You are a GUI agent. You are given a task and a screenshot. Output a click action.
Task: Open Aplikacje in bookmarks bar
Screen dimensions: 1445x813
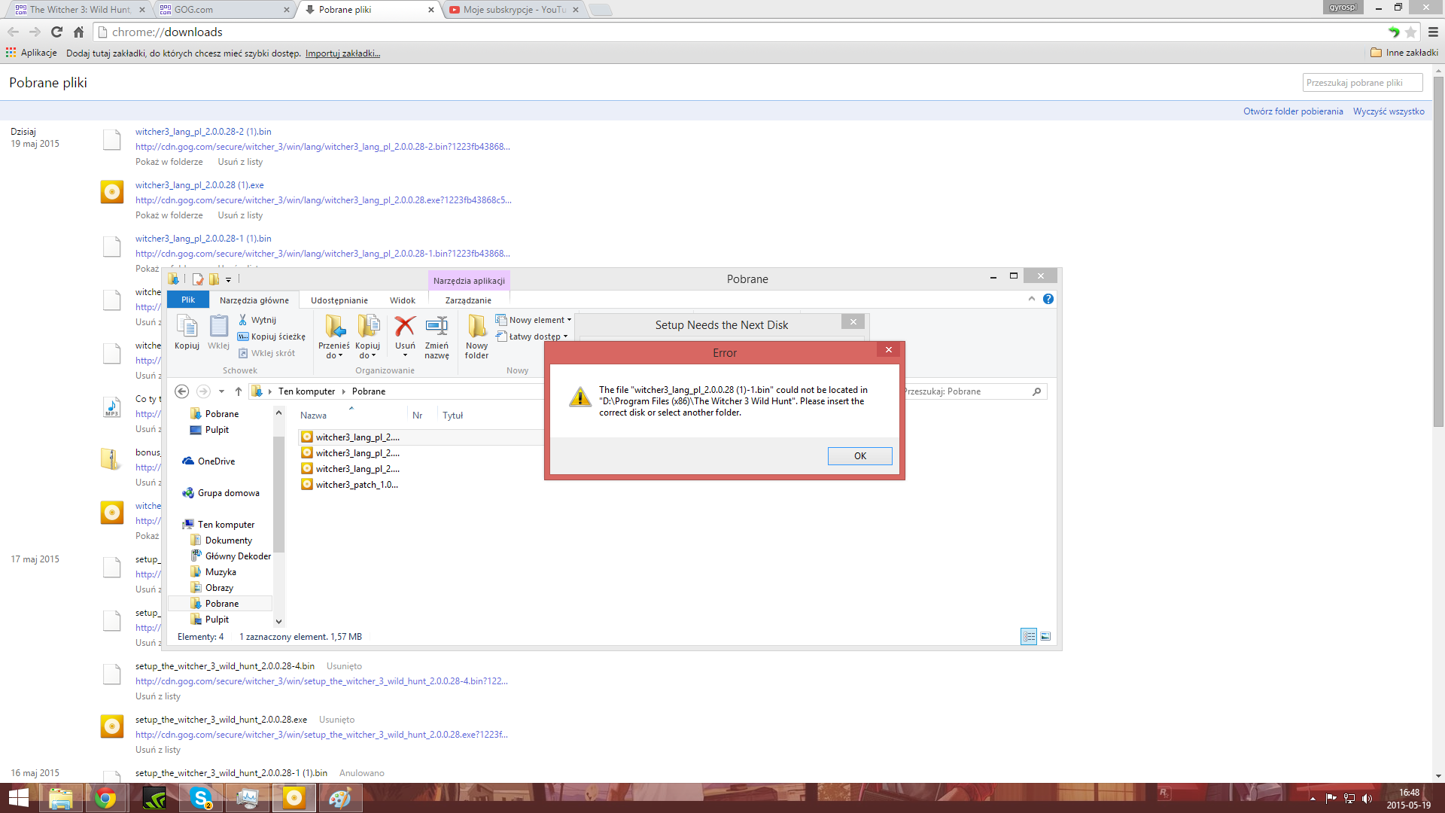[x=31, y=53]
